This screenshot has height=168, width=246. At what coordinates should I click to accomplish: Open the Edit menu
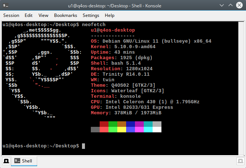click(28, 15)
